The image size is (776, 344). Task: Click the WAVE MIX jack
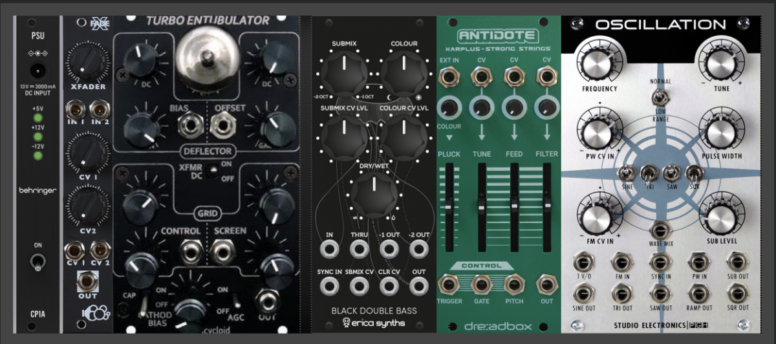click(659, 231)
